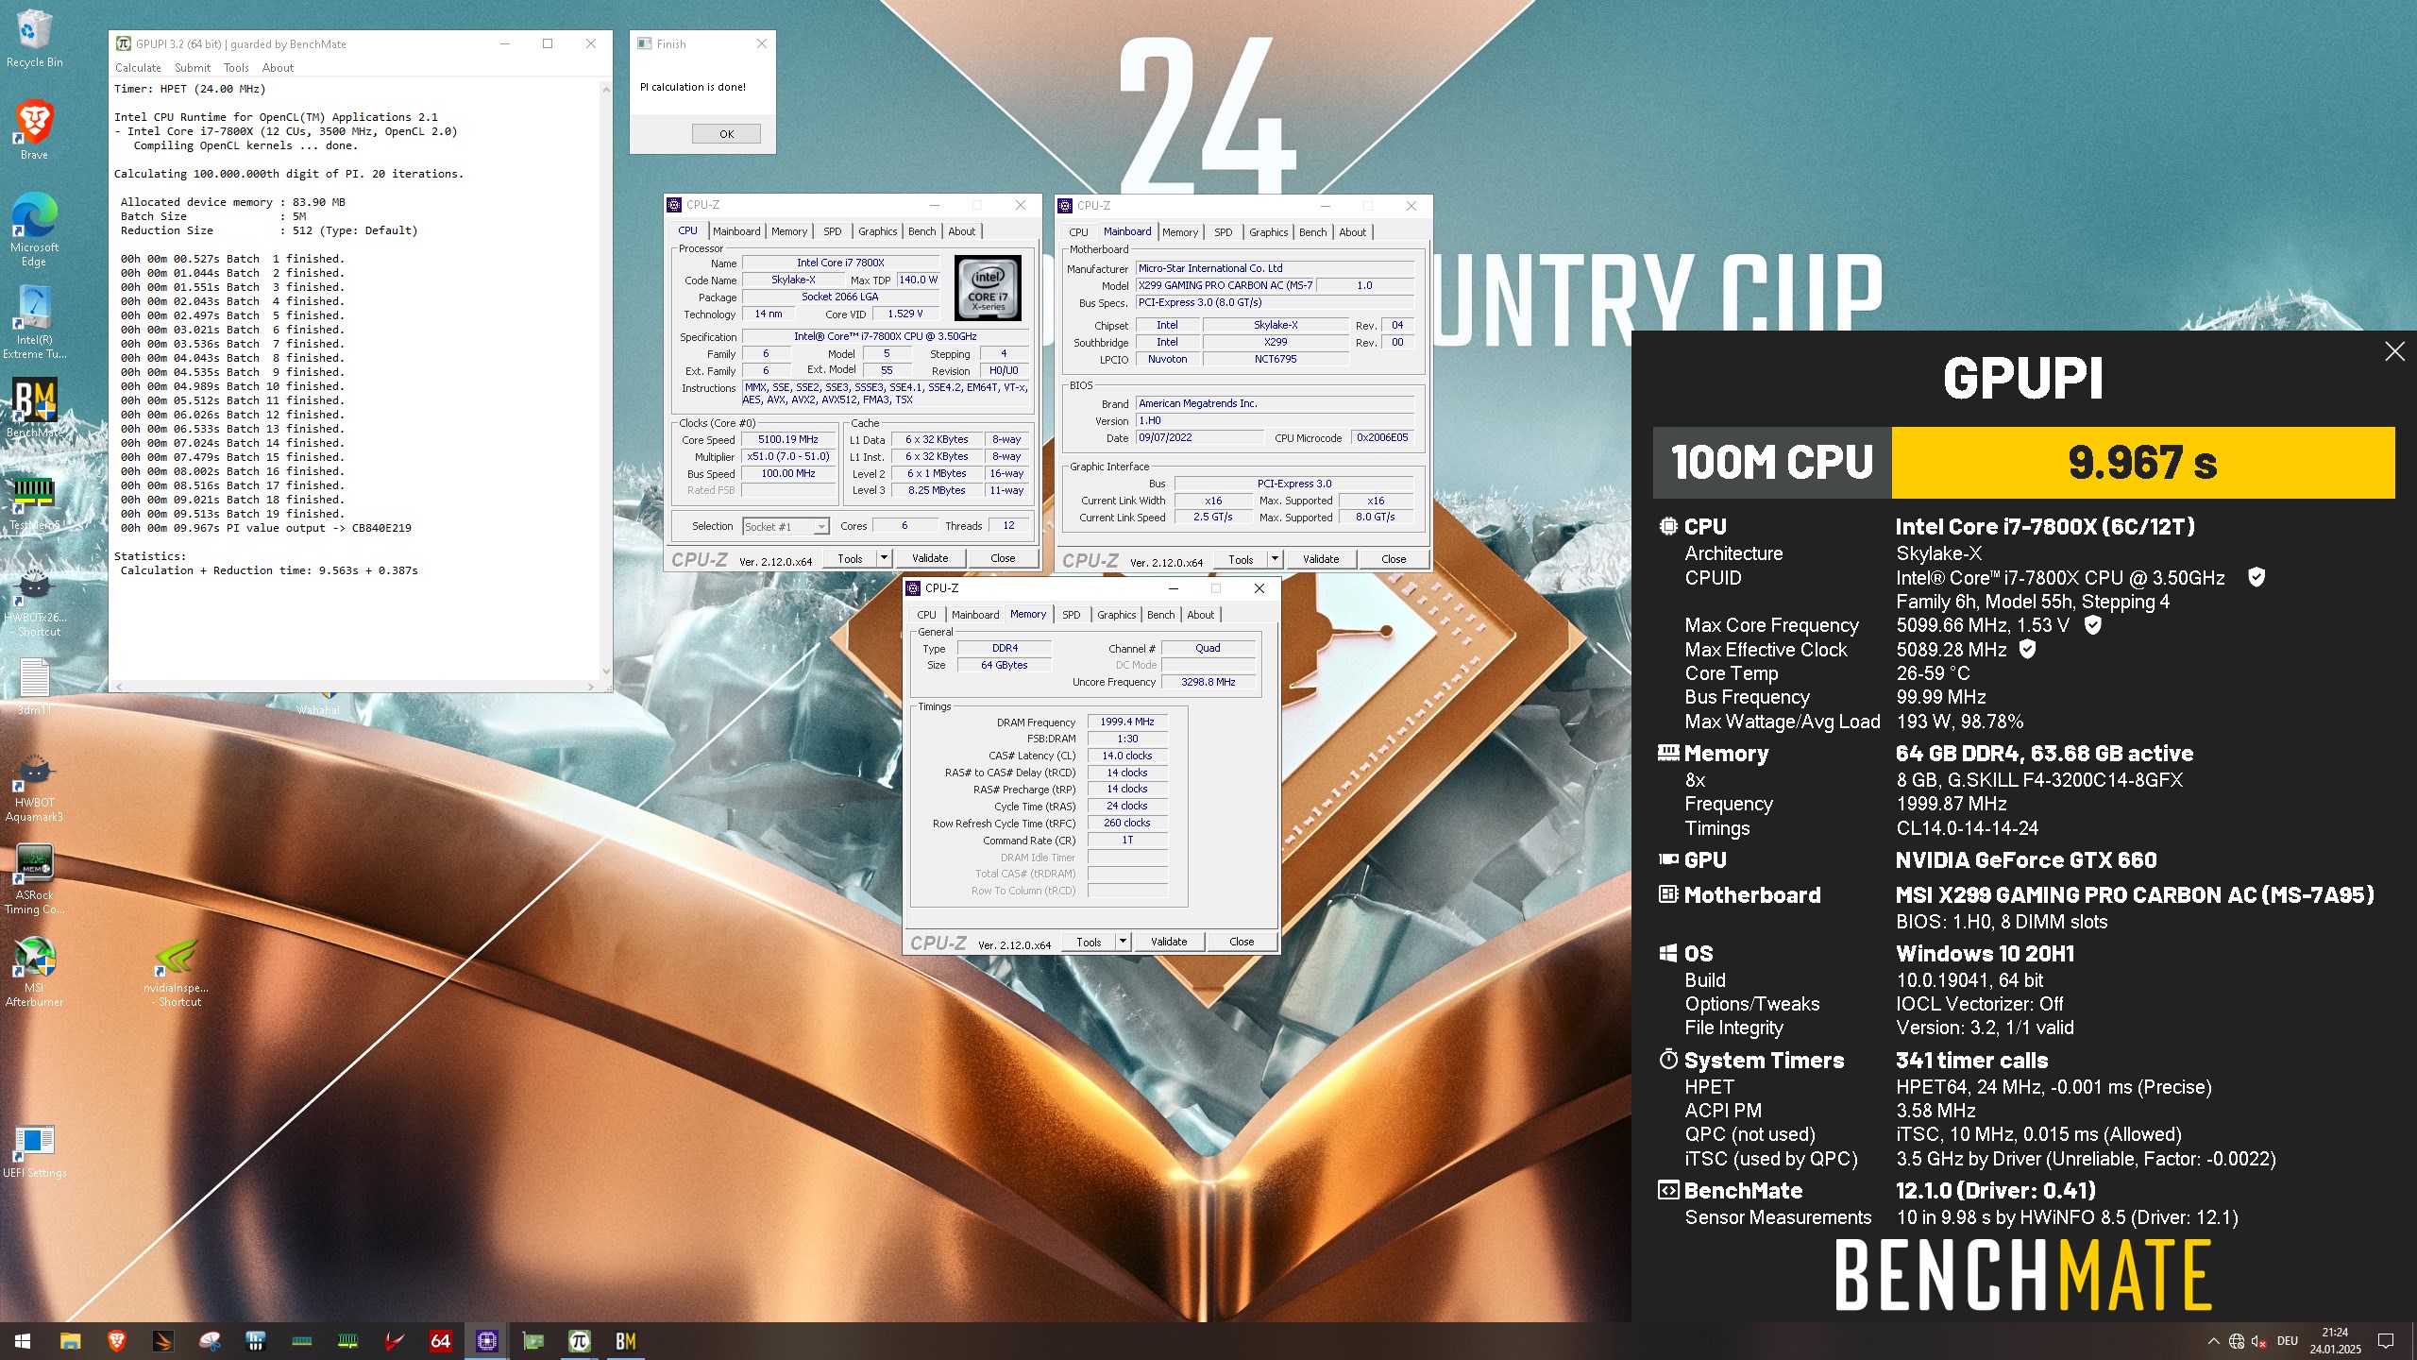Screen dimensions: 2417x1360
Task: Click shield badge beside Max Effective Clock
Action: pyautogui.click(x=2027, y=649)
